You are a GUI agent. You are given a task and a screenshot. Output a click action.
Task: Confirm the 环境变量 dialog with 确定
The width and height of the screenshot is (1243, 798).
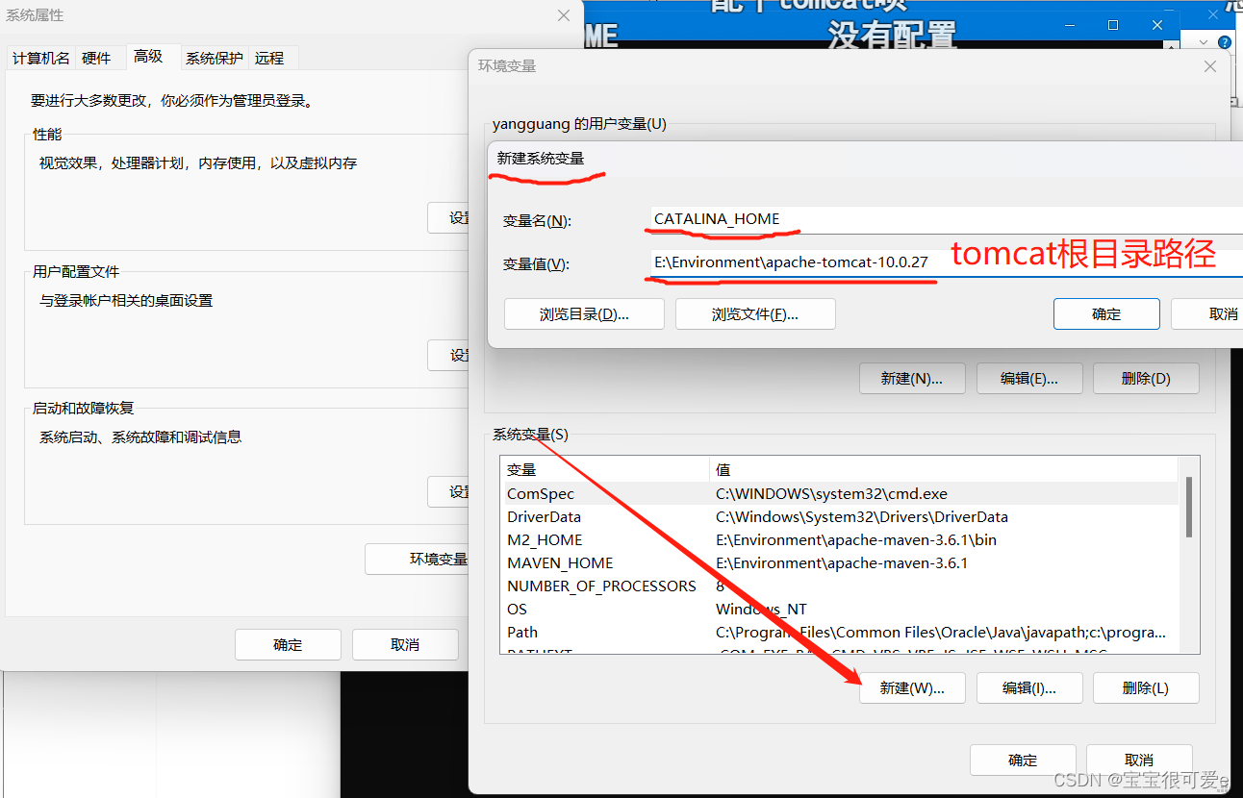tap(1023, 760)
